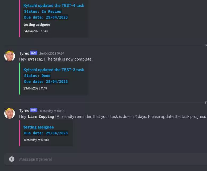Screen dimensions: 207x171
Task: Click Tyres username on yesterday's message
Action: point(24,111)
